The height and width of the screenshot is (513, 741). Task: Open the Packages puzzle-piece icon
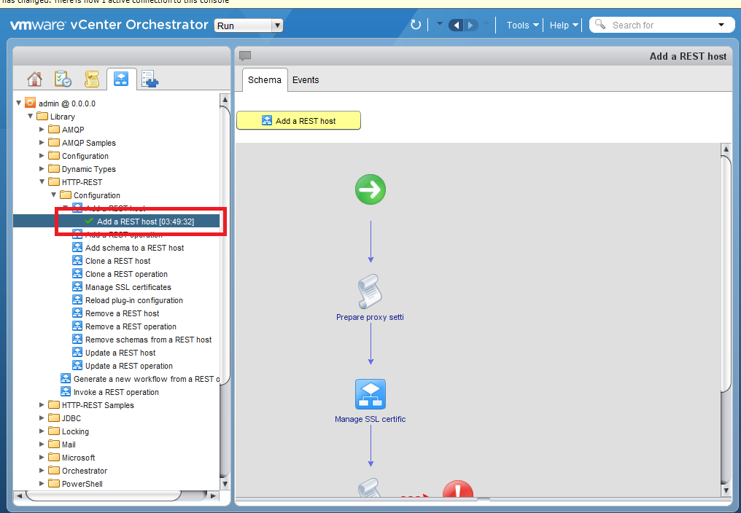tap(148, 78)
